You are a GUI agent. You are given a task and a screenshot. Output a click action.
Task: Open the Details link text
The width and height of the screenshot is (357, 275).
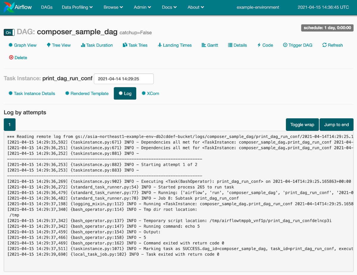point(240,45)
